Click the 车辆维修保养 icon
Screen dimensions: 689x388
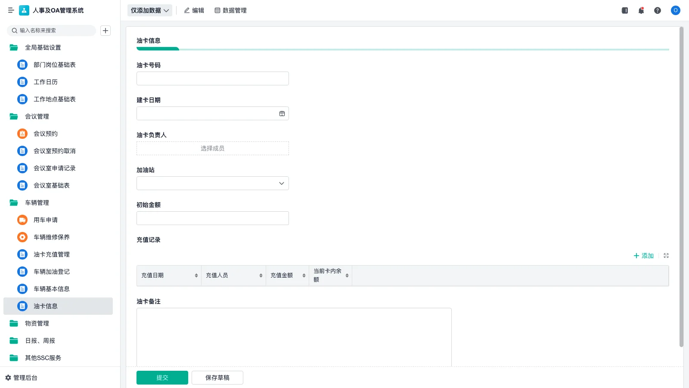pos(22,237)
